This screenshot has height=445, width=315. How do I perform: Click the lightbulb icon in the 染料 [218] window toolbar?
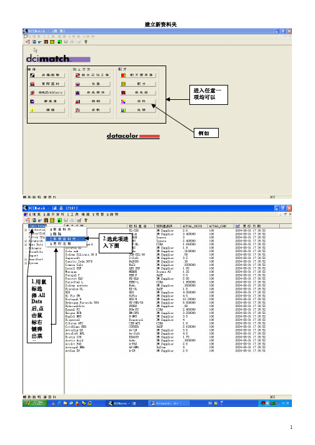click(x=86, y=220)
